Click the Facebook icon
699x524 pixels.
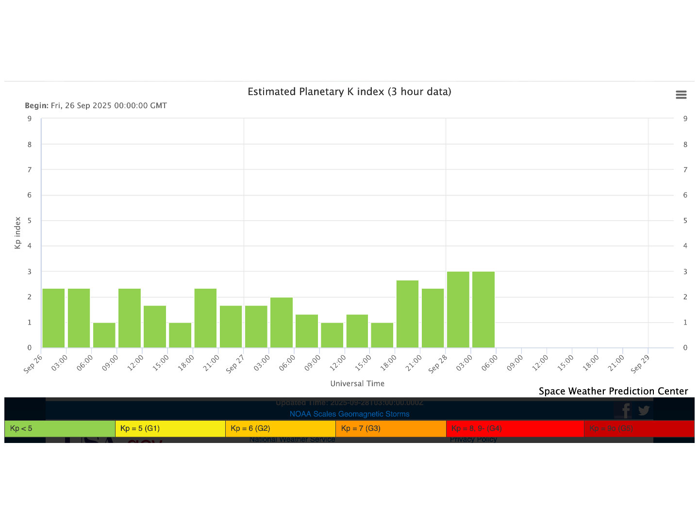coord(626,410)
